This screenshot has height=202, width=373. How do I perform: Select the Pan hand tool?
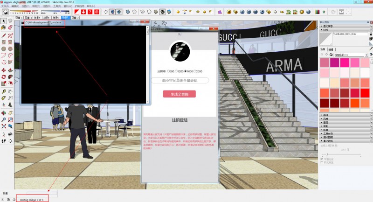tap(10, 113)
